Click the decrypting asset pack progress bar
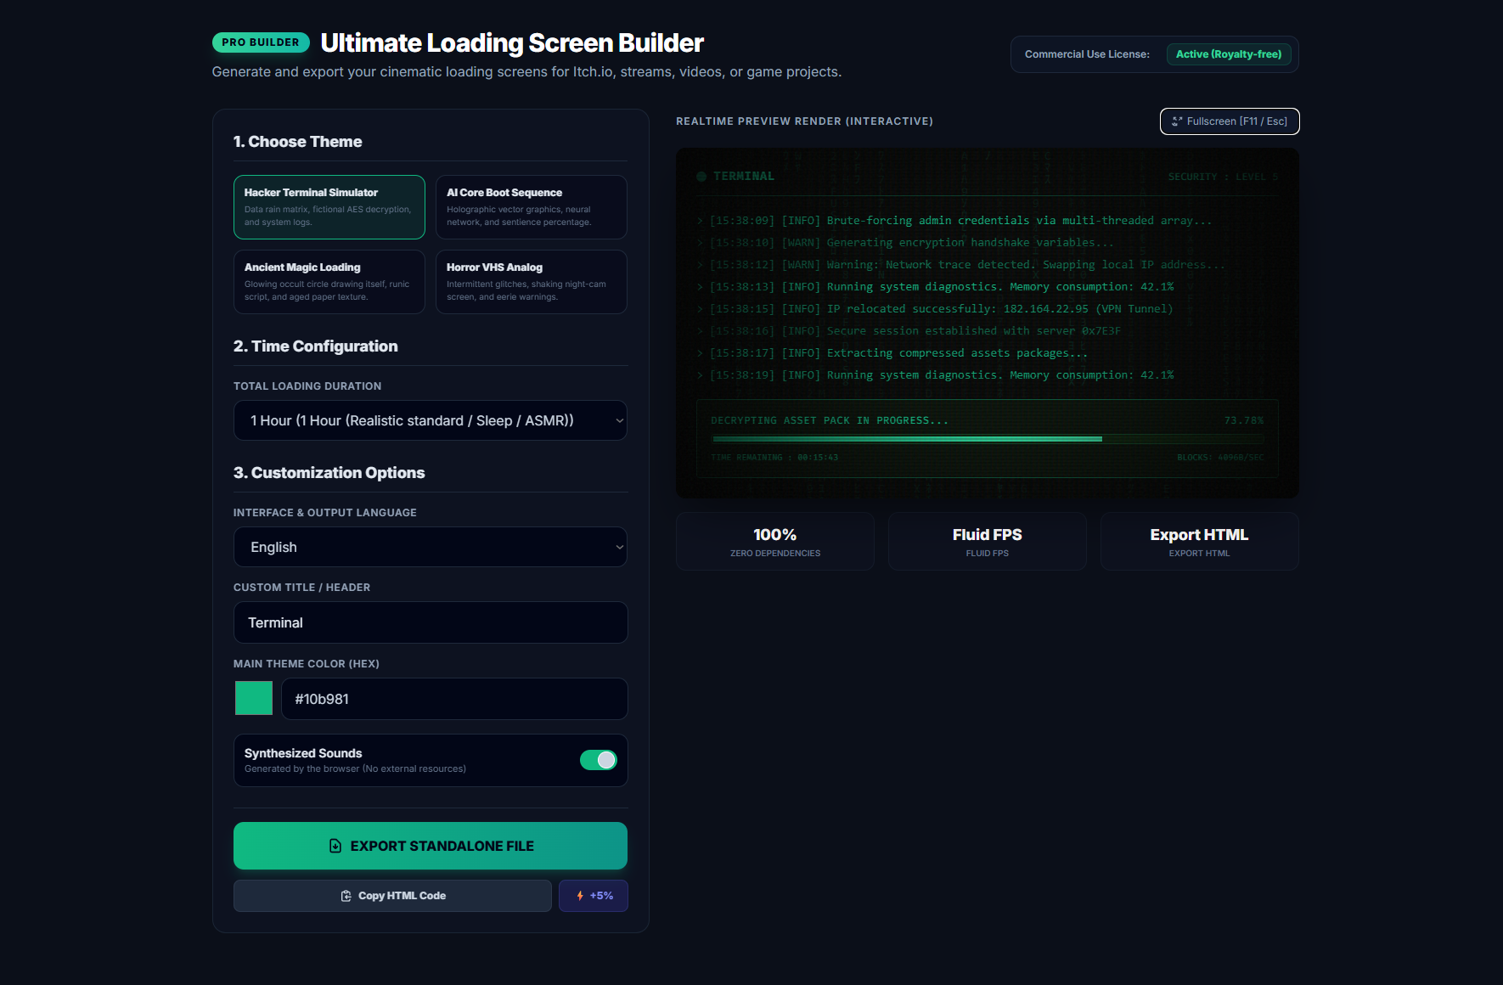 (988, 439)
